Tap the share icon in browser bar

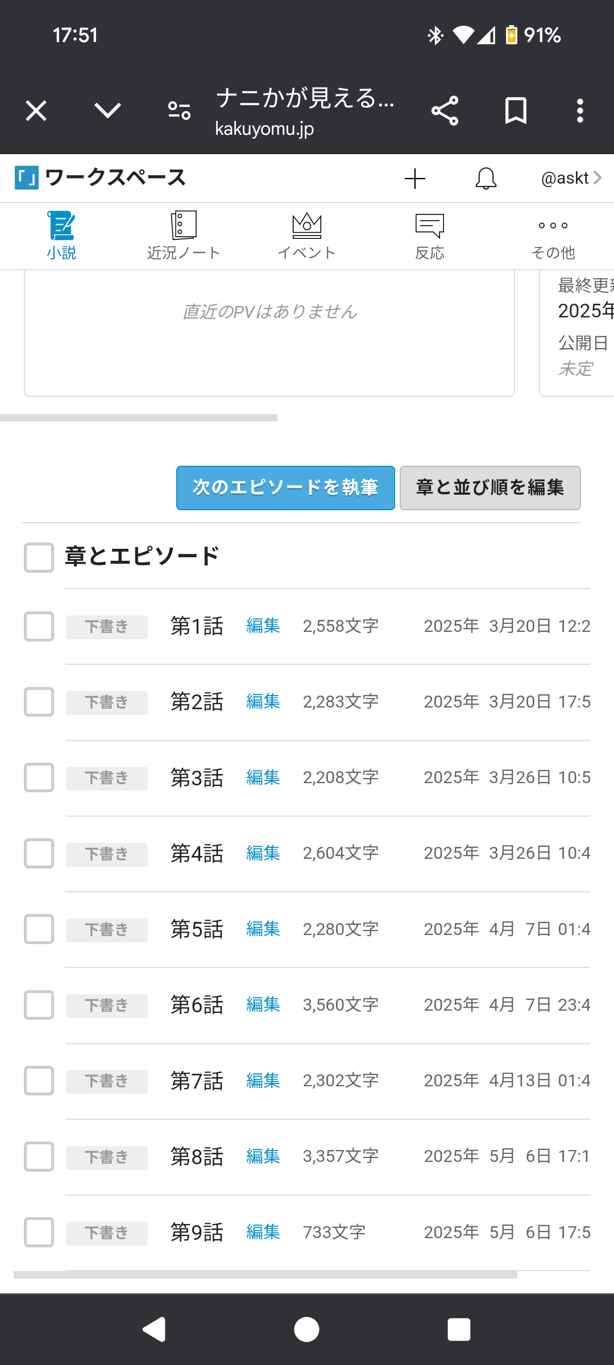click(445, 111)
